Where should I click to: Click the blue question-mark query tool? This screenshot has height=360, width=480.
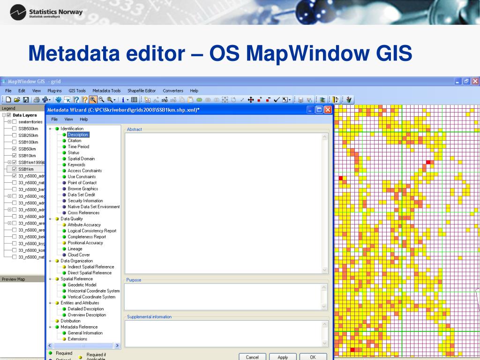(76, 99)
